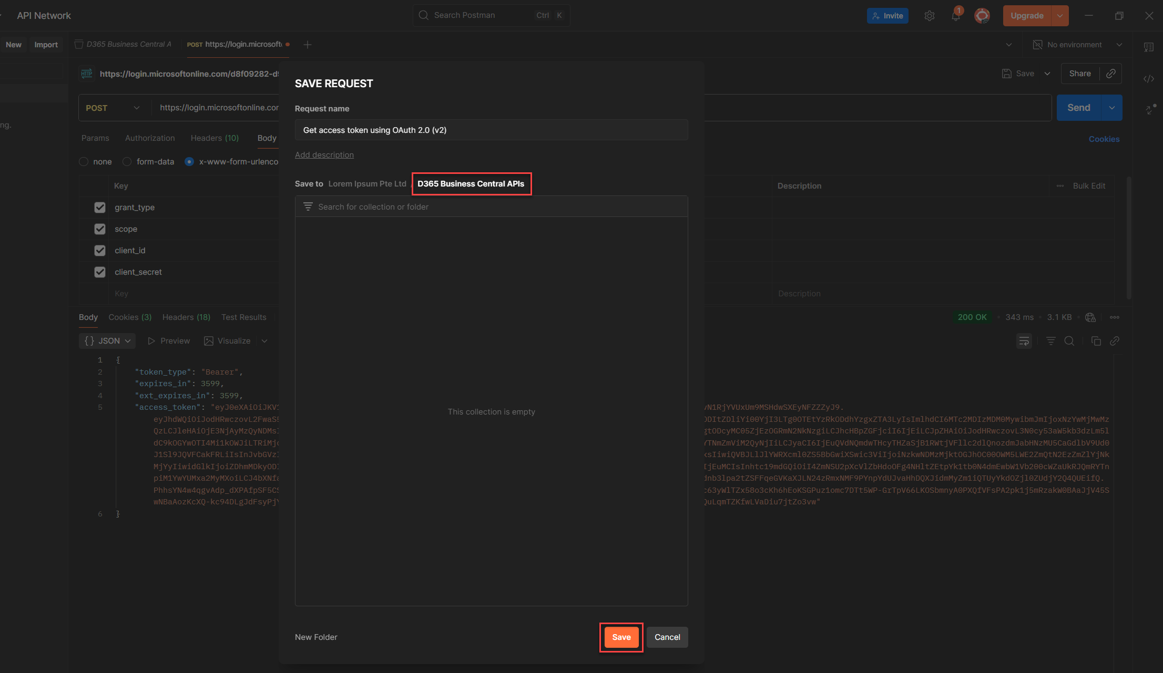
Task: Click the code snippet icon
Action: tap(1148, 79)
